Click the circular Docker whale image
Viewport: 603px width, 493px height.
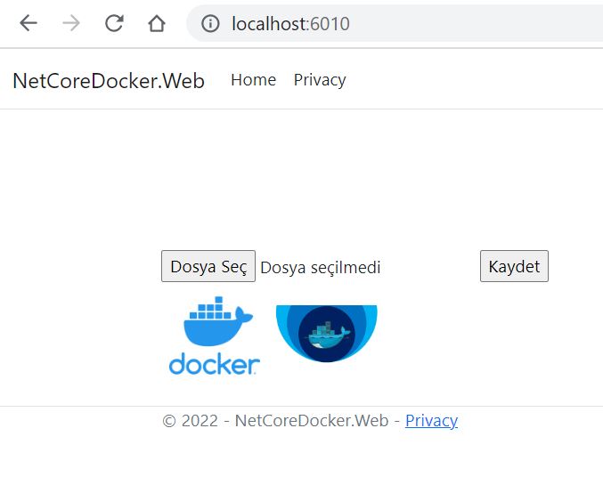(x=326, y=333)
